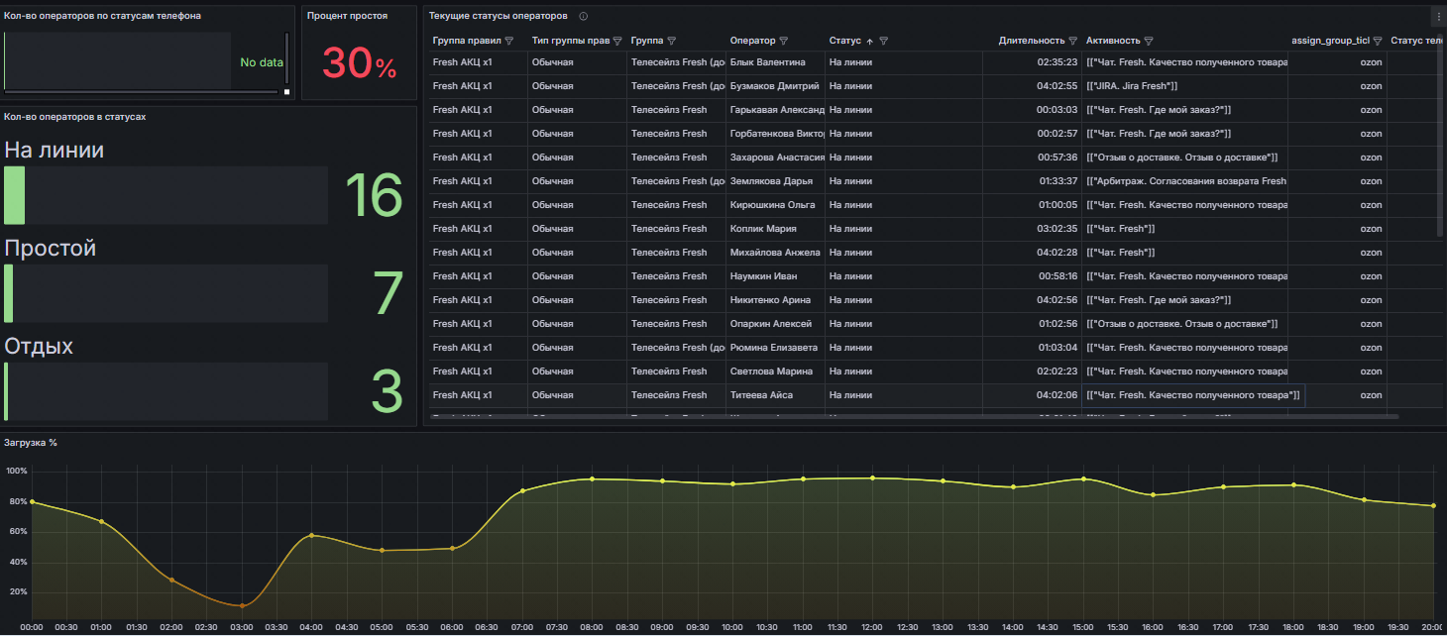Select operator cell Кирюшкина Ольга
1447x636 pixels.
click(x=775, y=205)
